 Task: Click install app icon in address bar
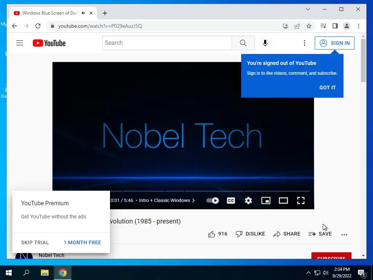coord(286,26)
